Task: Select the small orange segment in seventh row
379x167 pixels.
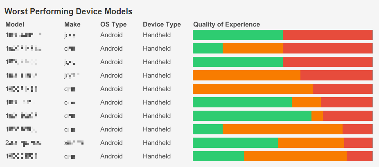Action: (x=317, y=116)
